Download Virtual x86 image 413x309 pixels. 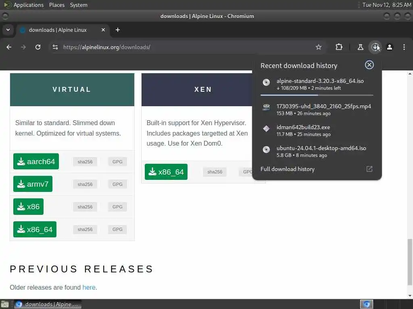click(29, 206)
